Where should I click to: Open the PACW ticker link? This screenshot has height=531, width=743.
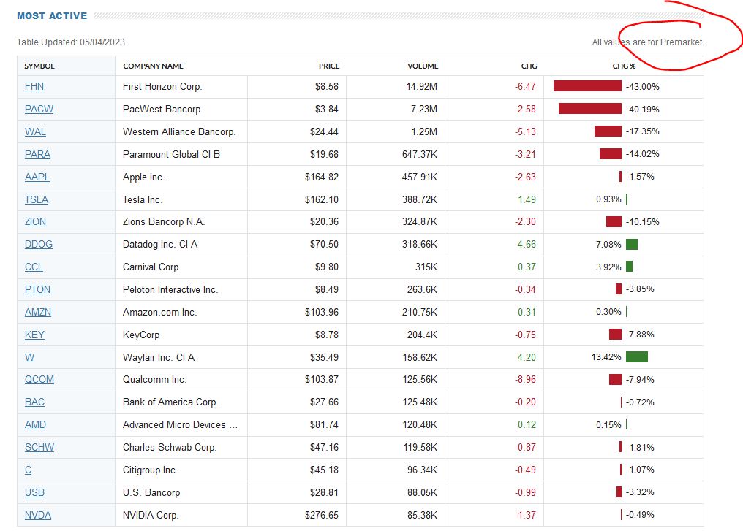(x=39, y=109)
